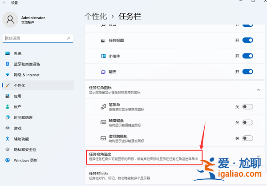Expand the 任务栏行为 section
This screenshot has width=267, height=186.
click(x=175, y=176)
